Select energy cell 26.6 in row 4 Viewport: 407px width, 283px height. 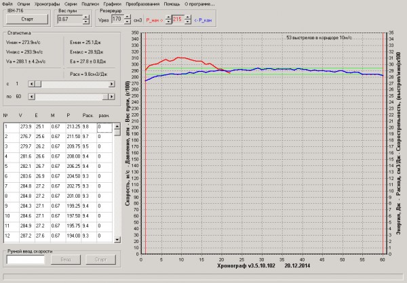pos(42,156)
